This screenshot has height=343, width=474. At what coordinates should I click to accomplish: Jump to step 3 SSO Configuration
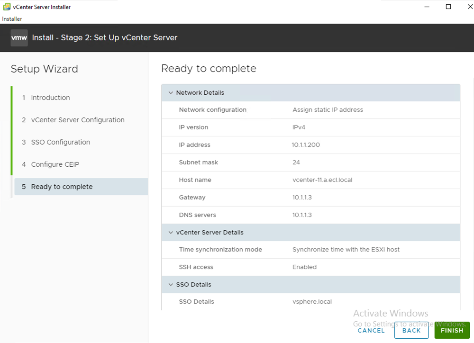pos(60,142)
